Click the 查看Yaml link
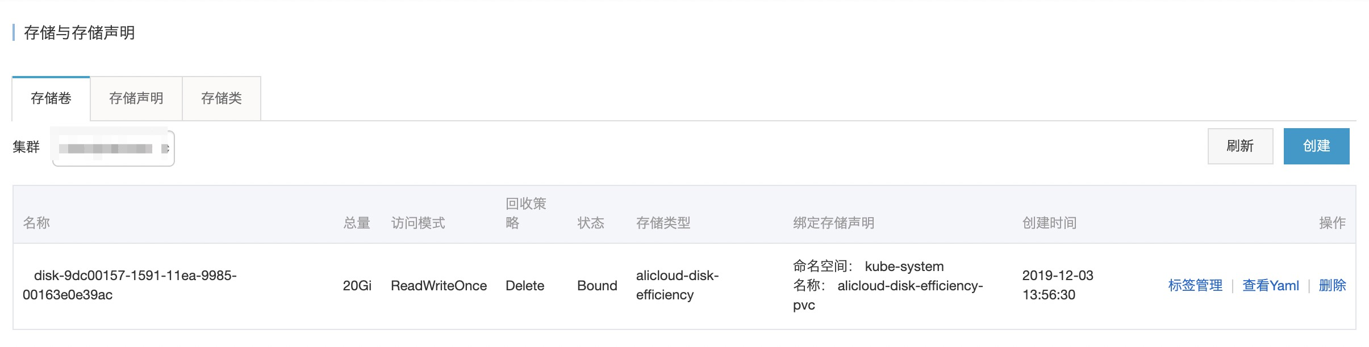 1271,286
